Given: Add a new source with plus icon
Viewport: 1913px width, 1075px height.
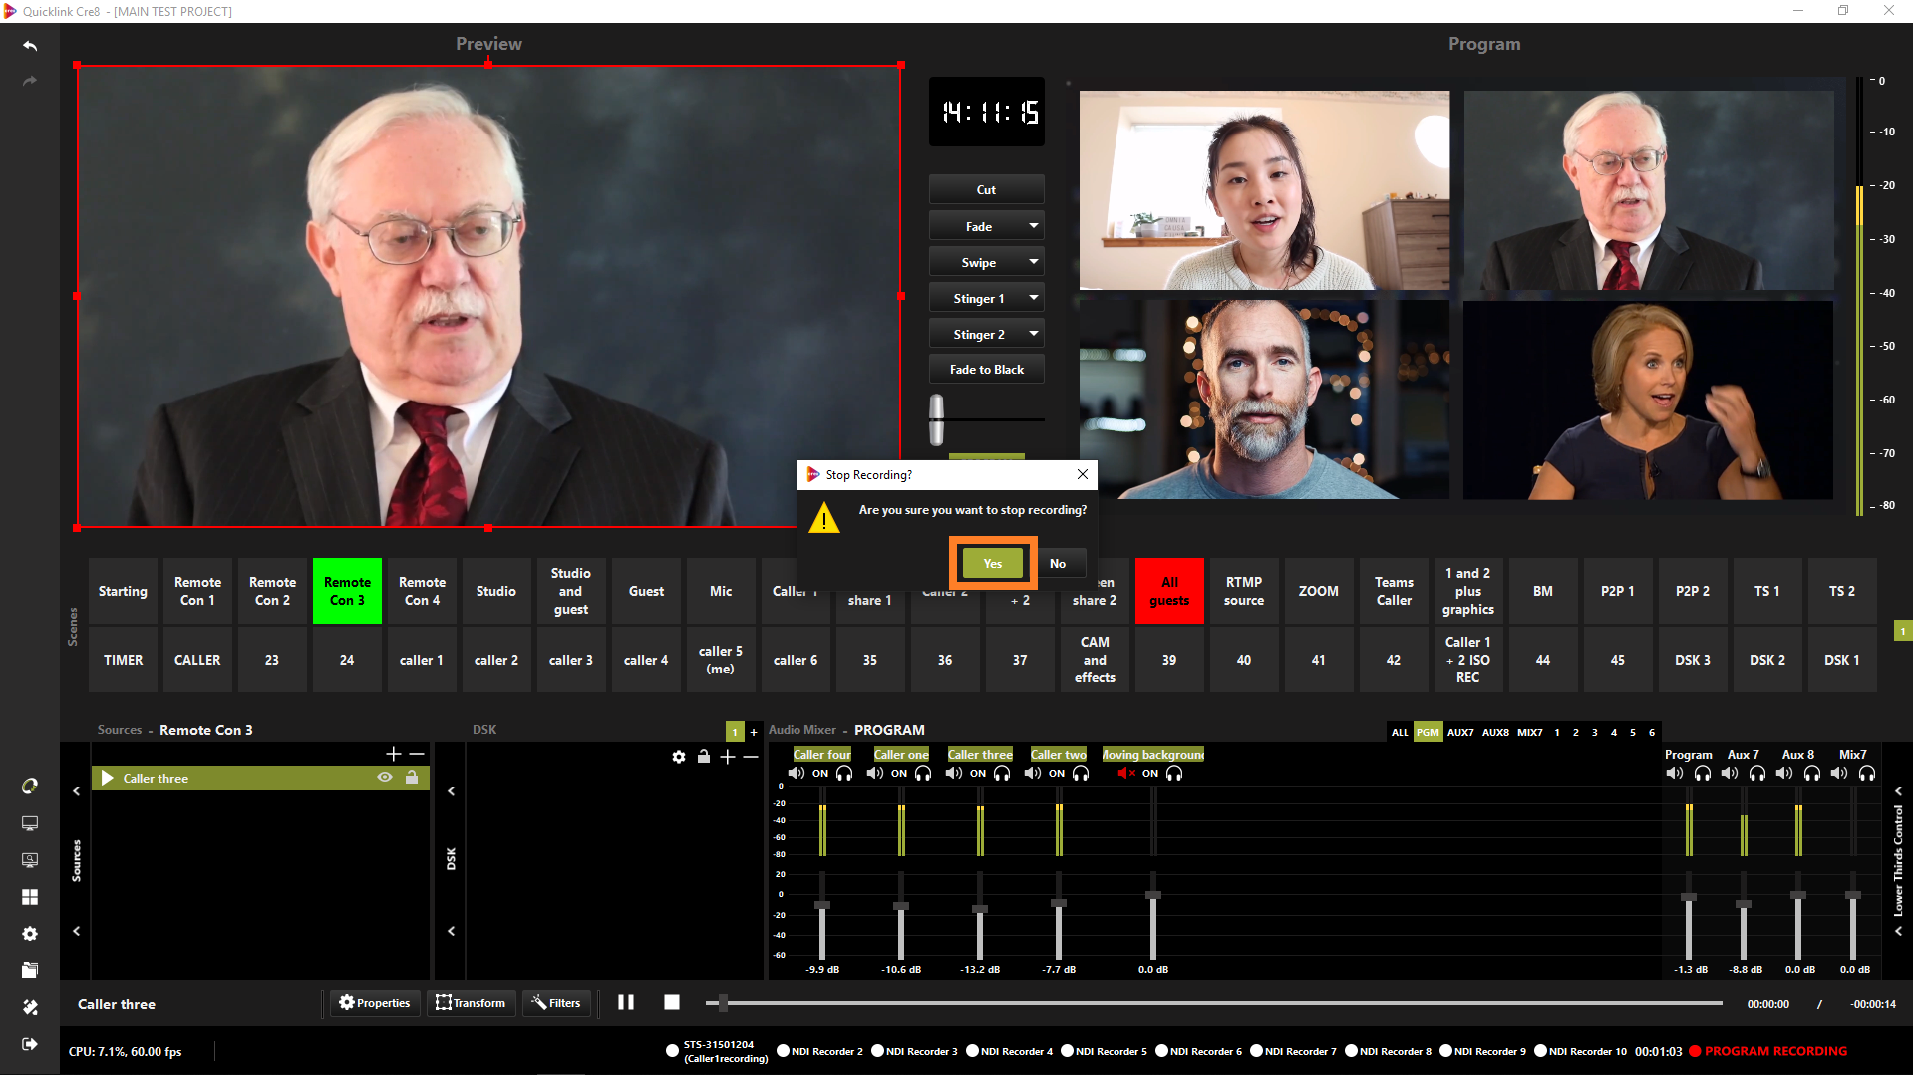Looking at the screenshot, I should [x=394, y=754].
